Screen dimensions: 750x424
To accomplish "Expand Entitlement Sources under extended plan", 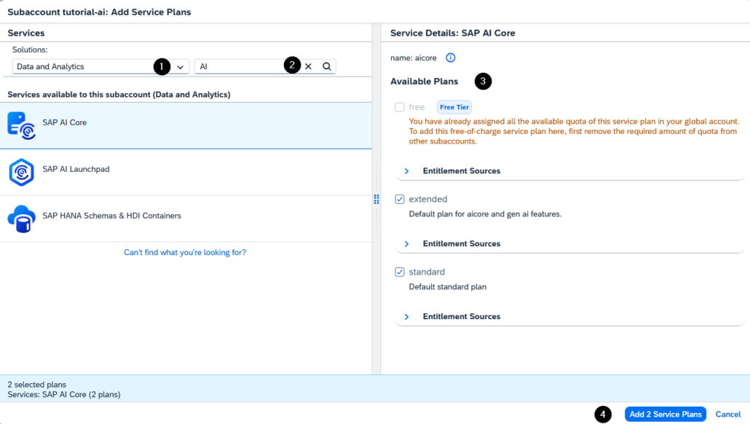I will pyautogui.click(x=406, y=243).
